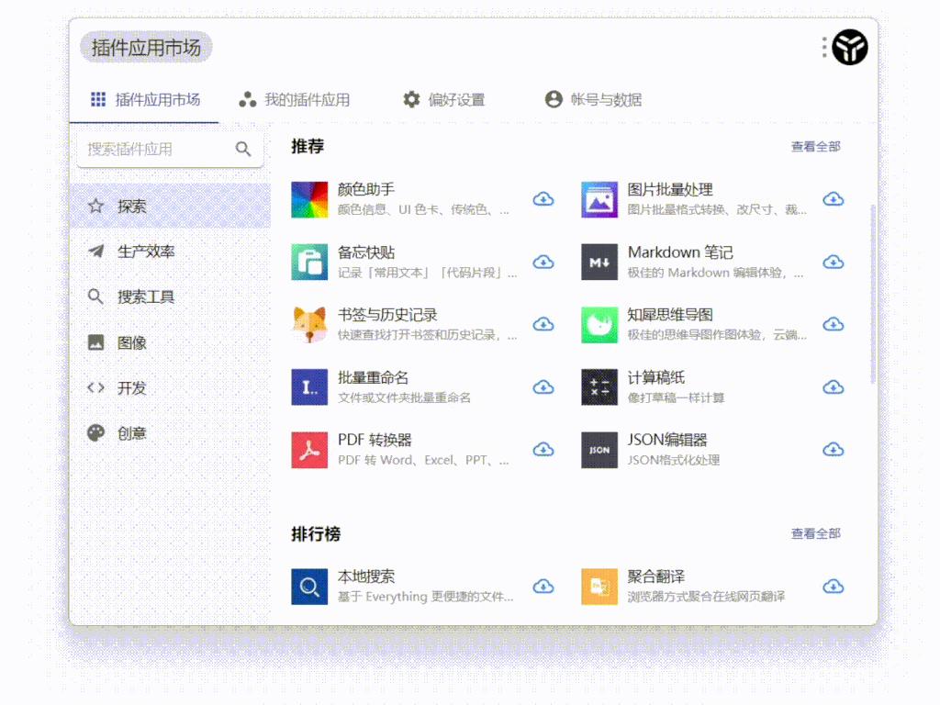Click the JSON编辑器 icon
940x705 pixels.
pyautogui.click(x=599, y=449)
